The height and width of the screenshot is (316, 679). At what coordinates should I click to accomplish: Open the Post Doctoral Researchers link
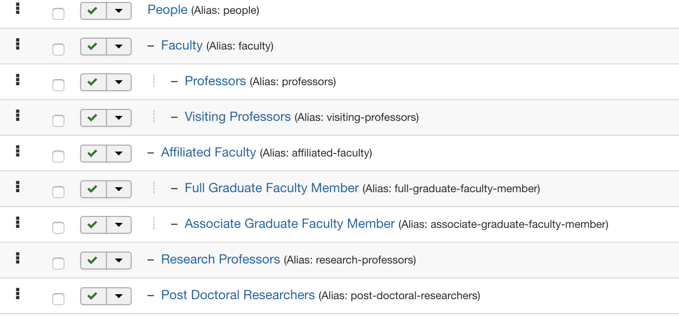(238, 295)
